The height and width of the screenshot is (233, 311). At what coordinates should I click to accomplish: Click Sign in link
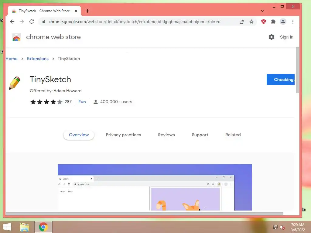pos(286,37)
